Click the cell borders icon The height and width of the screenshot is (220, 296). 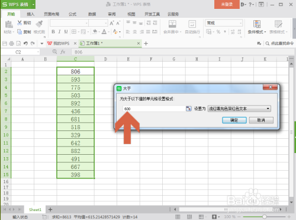click(74, 31)
